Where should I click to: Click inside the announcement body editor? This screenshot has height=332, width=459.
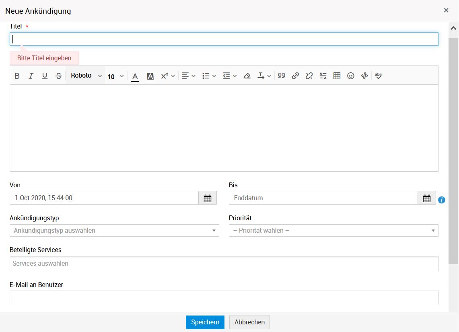point(224,128)
